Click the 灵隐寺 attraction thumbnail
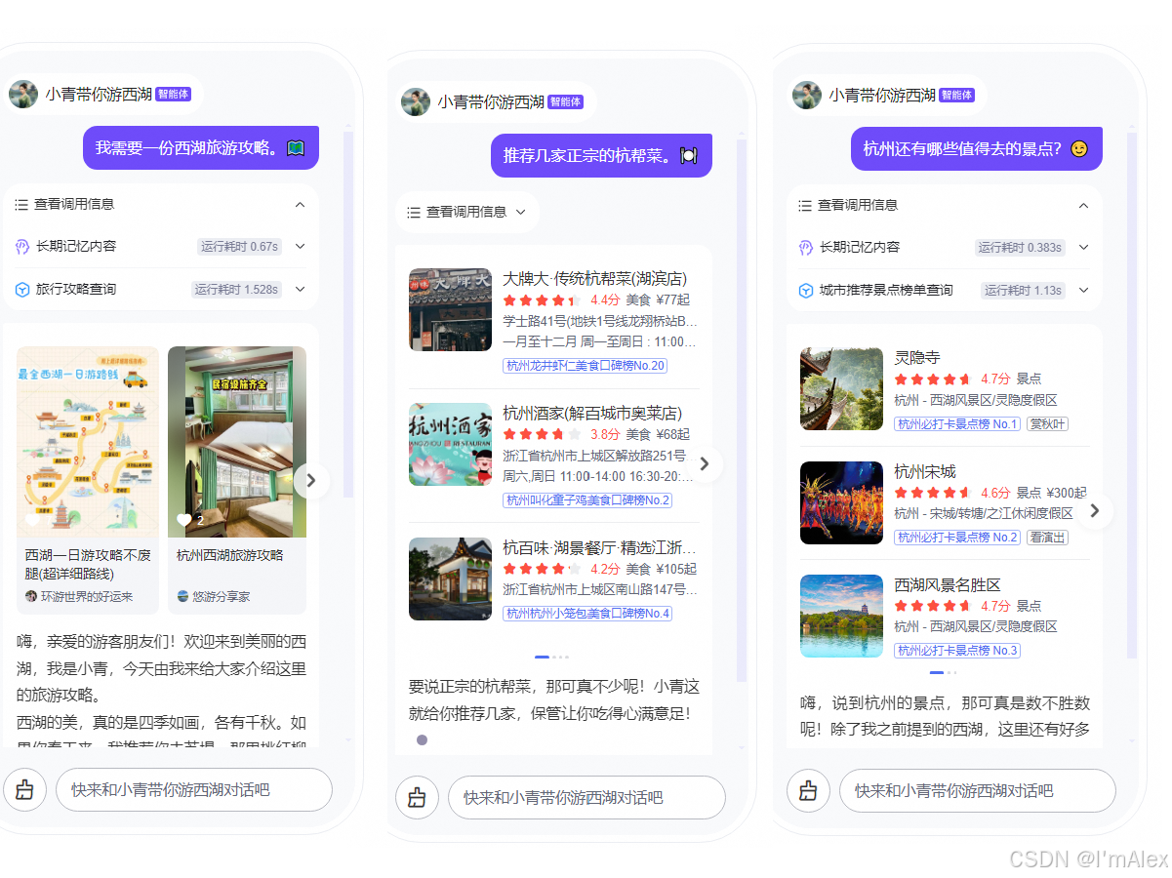This screenshot has width=1172, height=878. coord(841,389)
